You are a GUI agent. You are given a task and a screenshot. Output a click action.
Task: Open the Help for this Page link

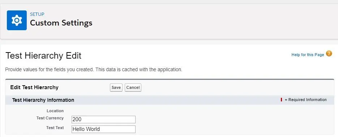pyautogui.click(x=308, y=55)
